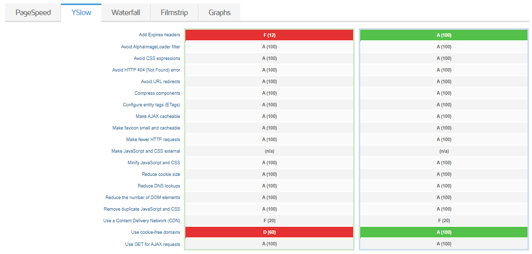Click the Avoid CSS expressions link
This screenshot has width=532, height=254.
coord(157,58)
